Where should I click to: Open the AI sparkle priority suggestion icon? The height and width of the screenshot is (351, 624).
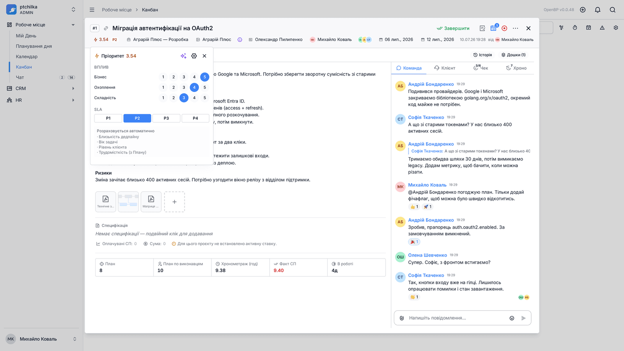point(183,56)
